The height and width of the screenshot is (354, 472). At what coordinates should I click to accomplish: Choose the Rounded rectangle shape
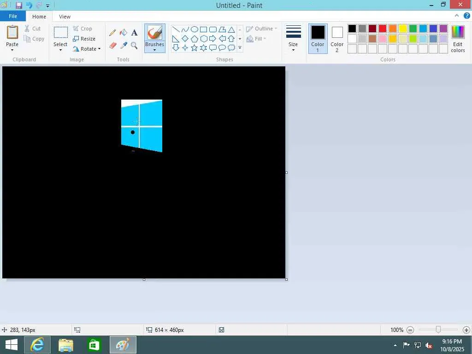point(213,29)
